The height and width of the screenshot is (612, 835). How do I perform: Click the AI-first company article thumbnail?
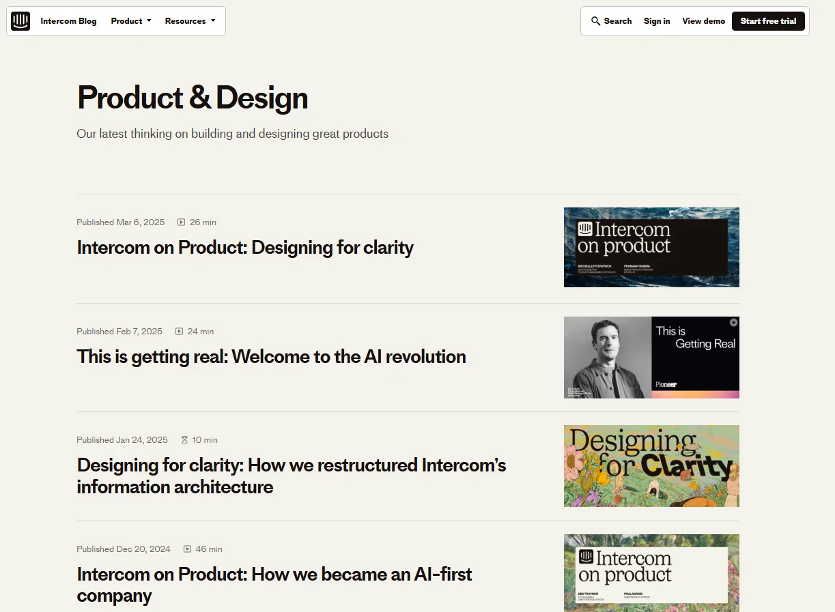(651, 573)
